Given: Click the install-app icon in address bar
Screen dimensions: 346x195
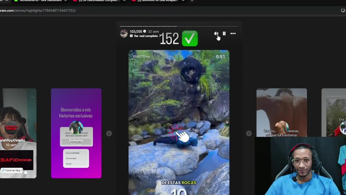Looking at the screenshot, I should [343, 10].
